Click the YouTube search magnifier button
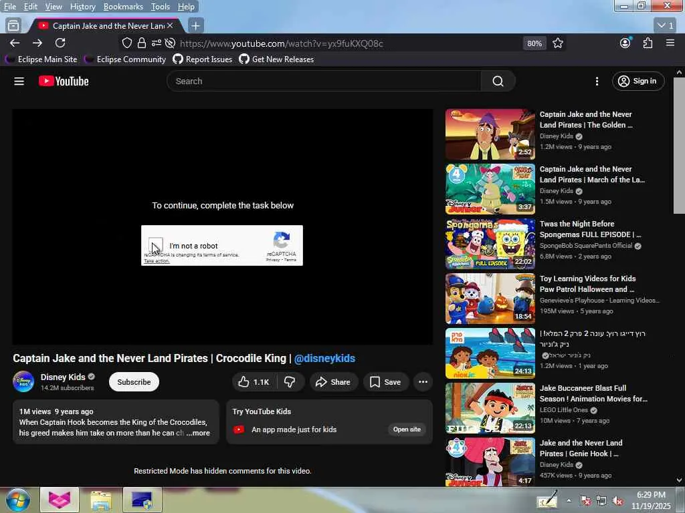The image size is (685, 513). pos(498,81)
